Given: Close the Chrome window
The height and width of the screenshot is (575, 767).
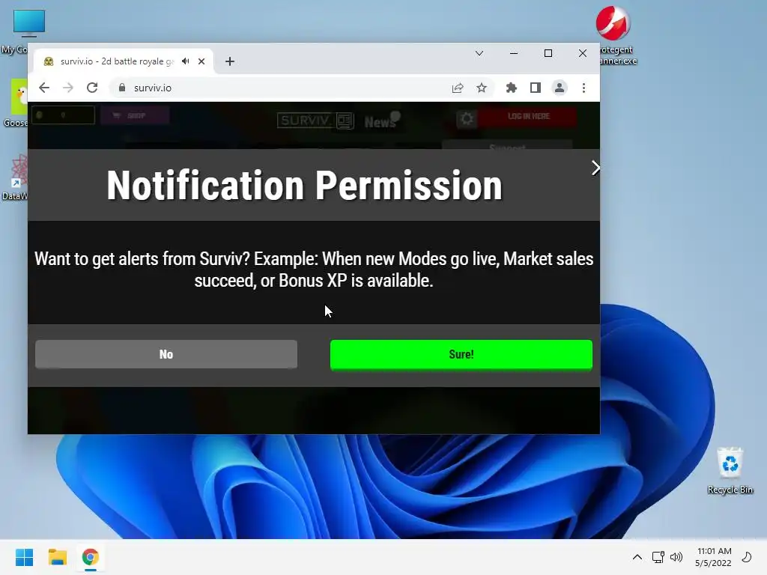Looking at the screenshot, I should (583, 53).
